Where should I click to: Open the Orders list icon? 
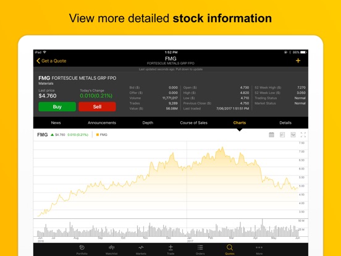pos(200,247)
